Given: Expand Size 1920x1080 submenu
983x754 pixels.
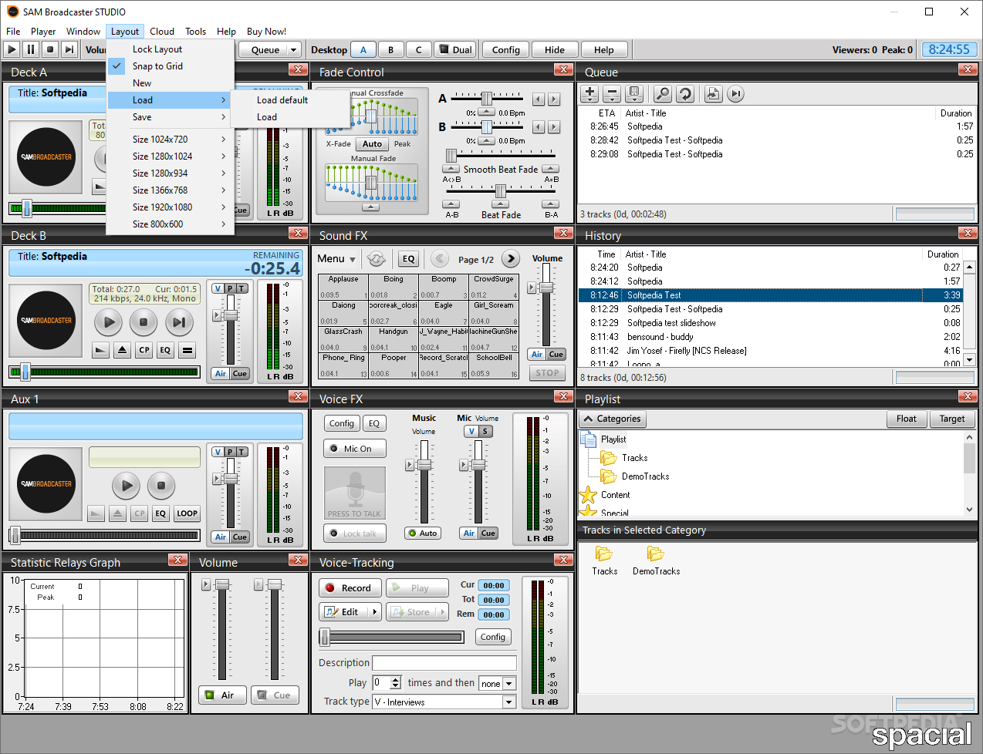Looking at the screenshot, I should 171,207.
